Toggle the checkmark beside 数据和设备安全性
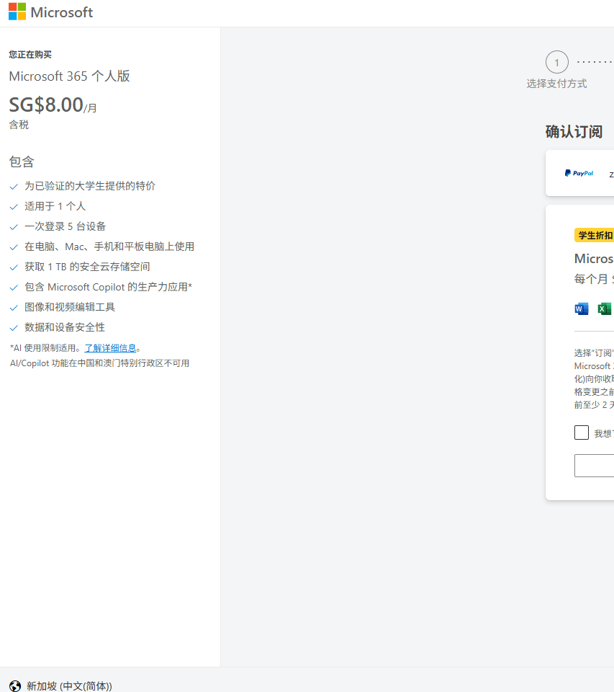 click(x=14, y=327)
